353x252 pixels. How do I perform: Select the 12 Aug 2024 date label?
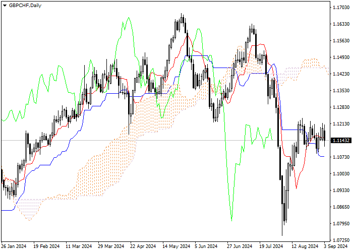305,246
